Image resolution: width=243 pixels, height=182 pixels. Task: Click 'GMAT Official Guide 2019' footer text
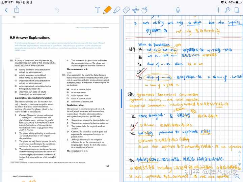(x=23, y=176)
